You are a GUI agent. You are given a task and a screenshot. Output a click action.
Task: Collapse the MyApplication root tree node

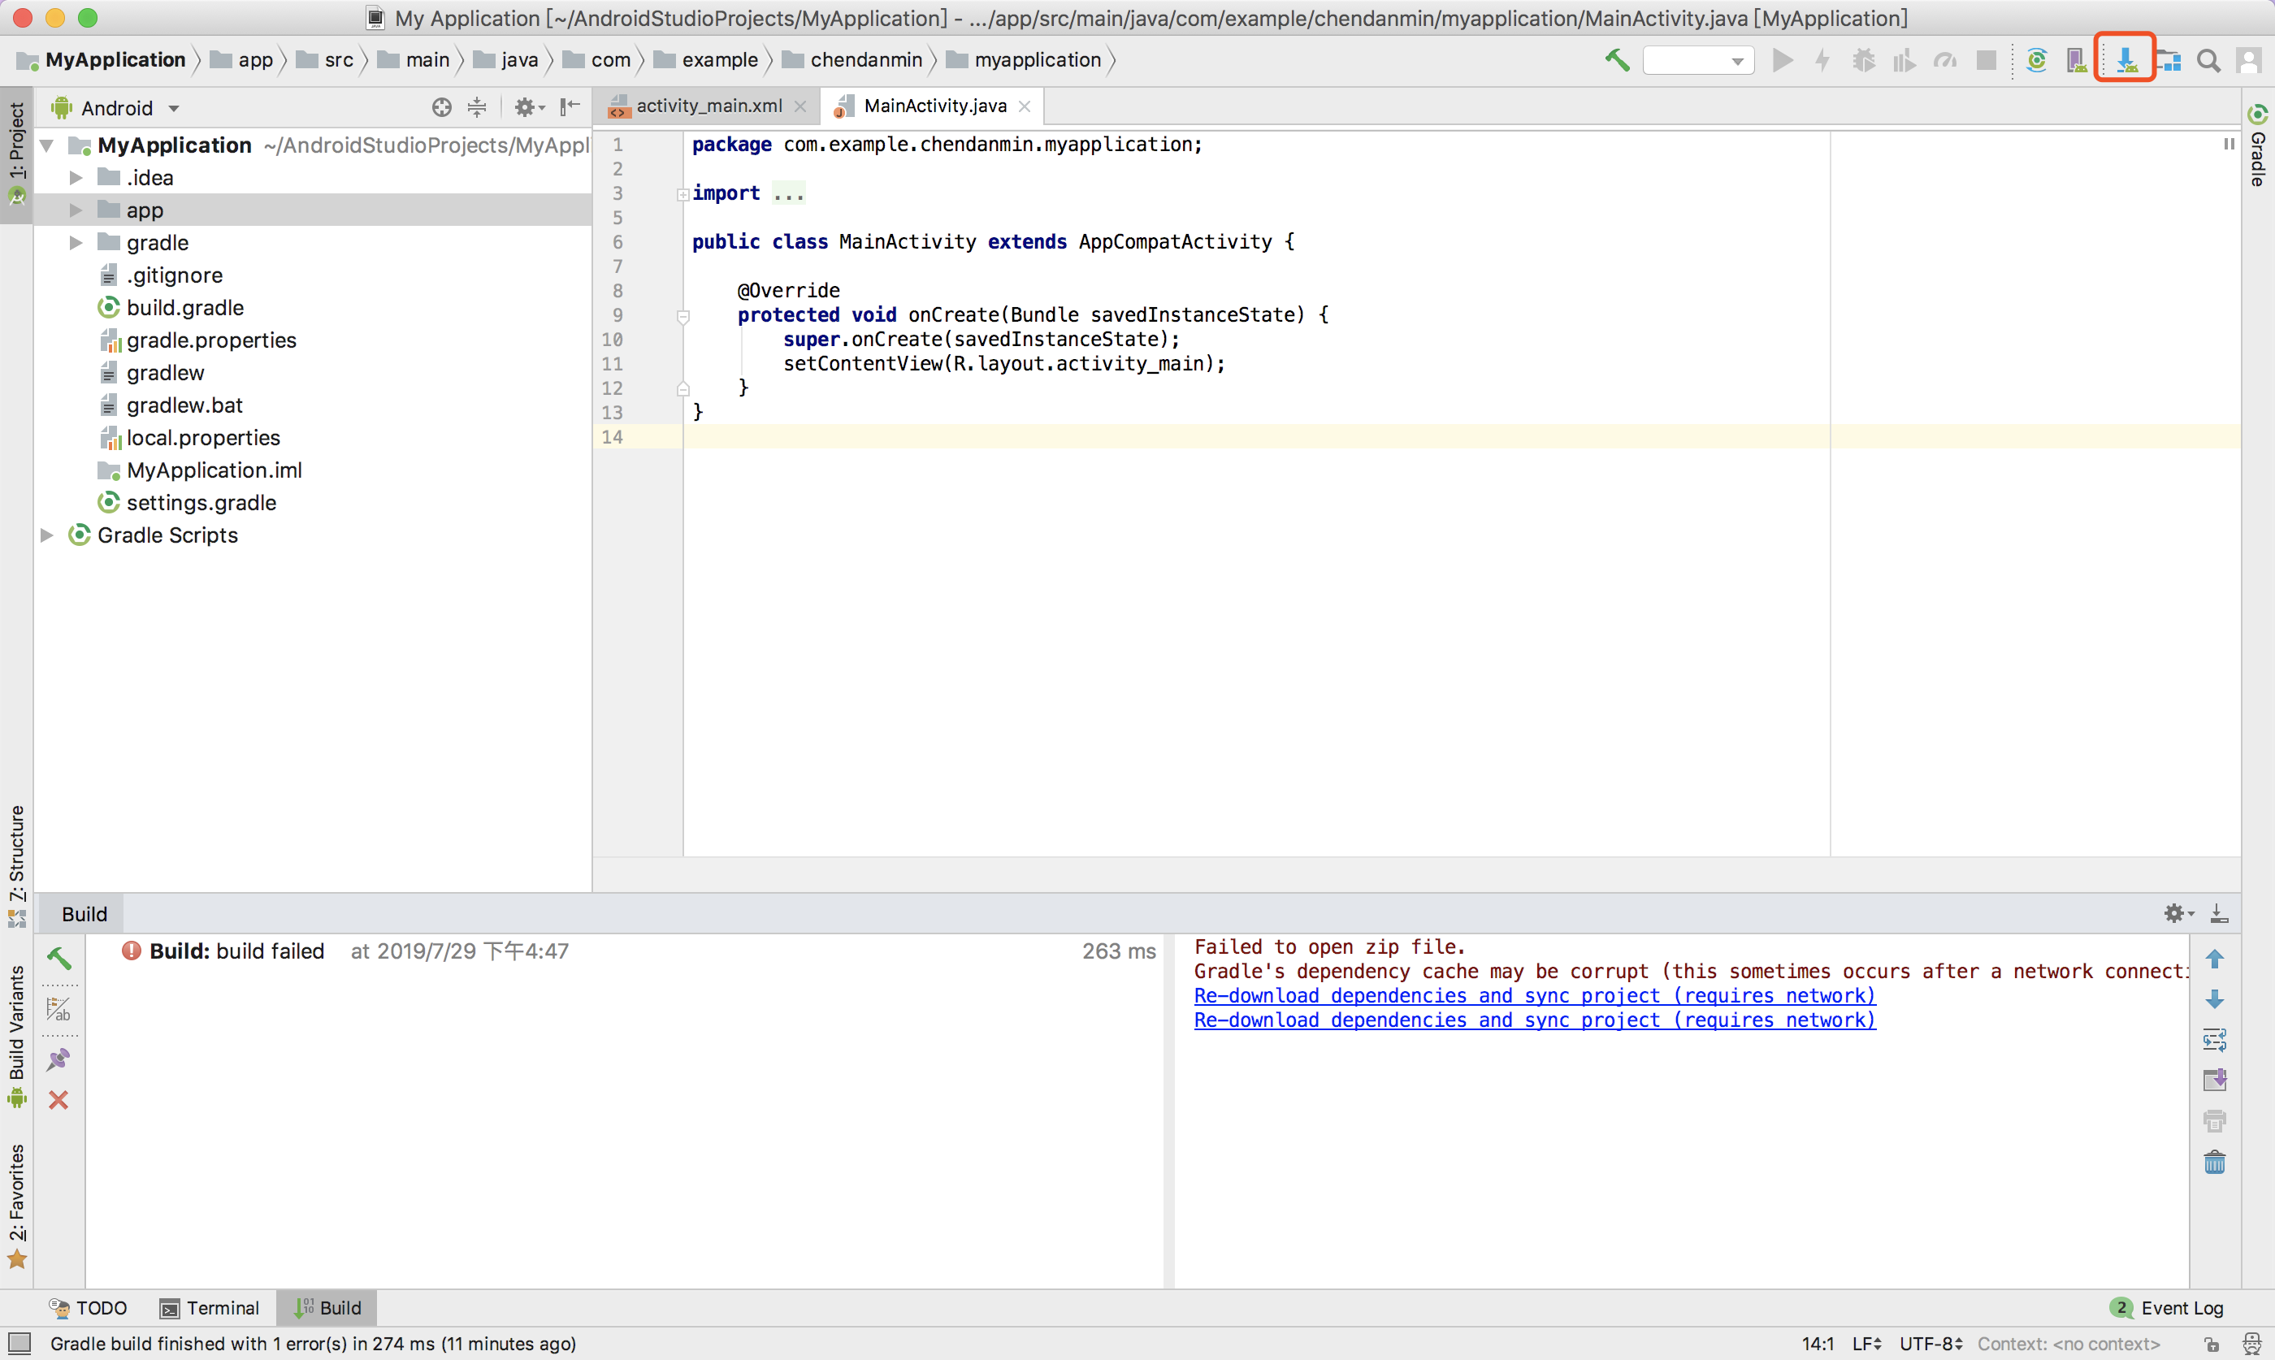pyautogui.click(x=48, y=145)
